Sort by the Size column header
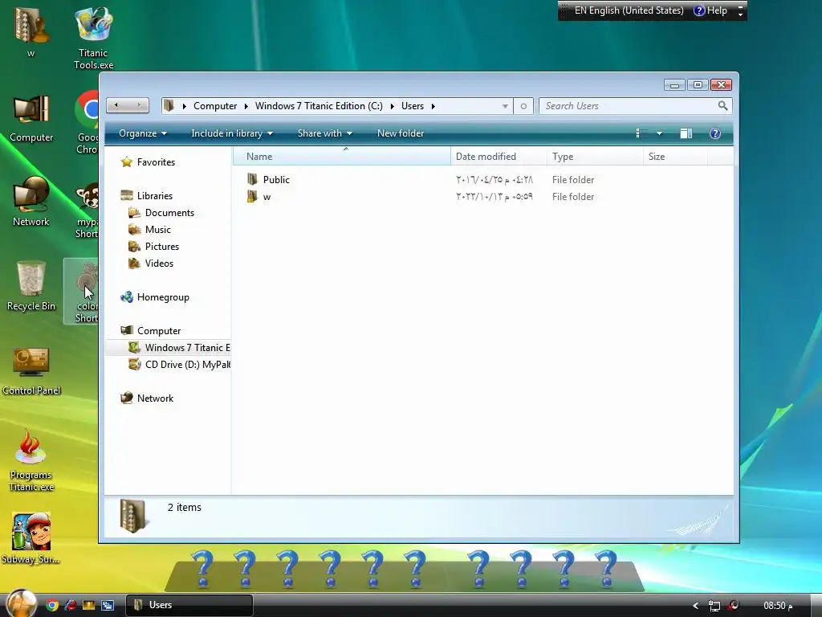The image size is (822, 617). [675, 157]
